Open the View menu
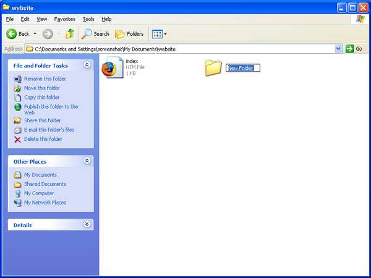 click(x=41, y=19)
